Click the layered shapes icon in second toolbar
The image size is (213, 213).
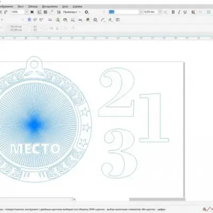pyautogui.click(x=88, y=20)
